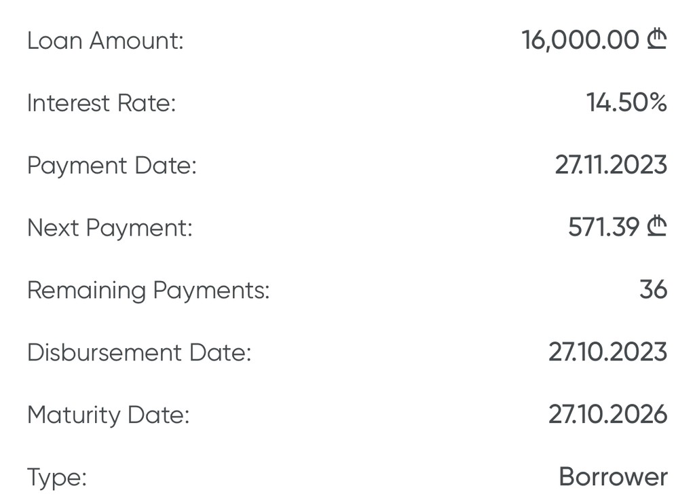Select the Next Payment label
Screen dimensions: 695x503
(110, 228)
